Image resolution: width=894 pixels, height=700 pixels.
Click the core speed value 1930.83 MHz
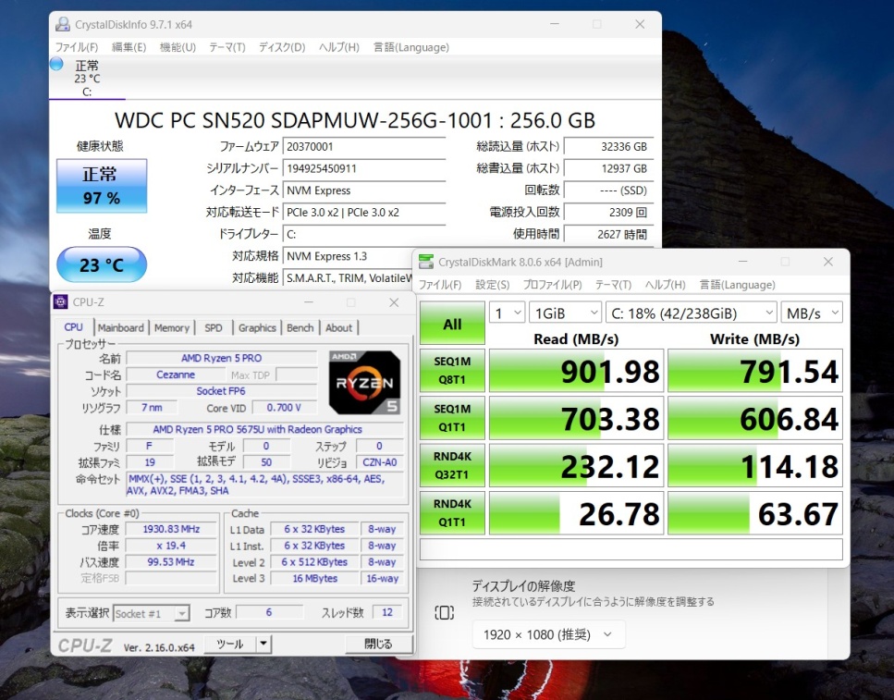(171, 530)
